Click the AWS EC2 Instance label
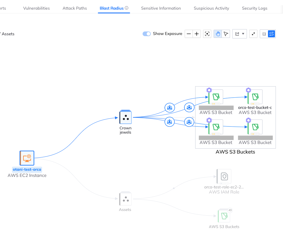This screenshot has height=236, width=289. click(27, 175)
